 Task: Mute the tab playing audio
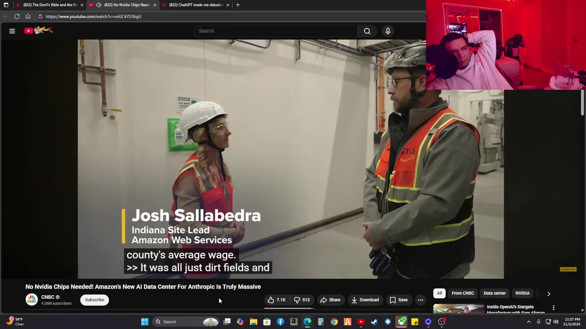coord(98,5)
